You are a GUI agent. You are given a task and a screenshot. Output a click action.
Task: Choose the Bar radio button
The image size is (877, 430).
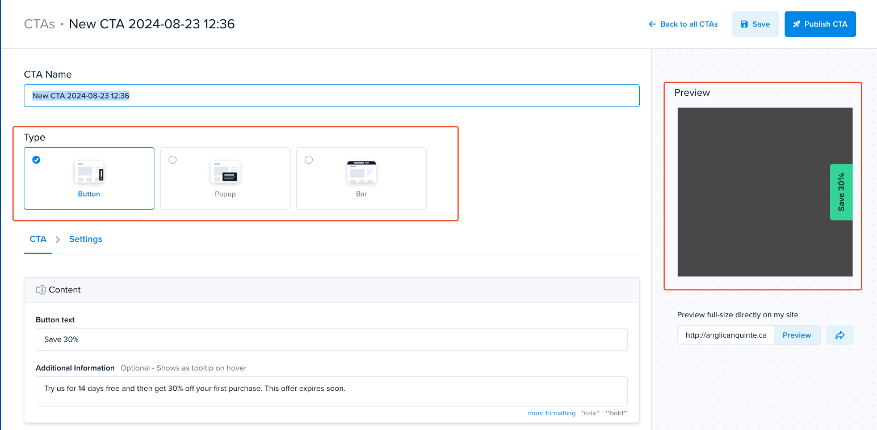pyautogui.click(x=309, y=160)
